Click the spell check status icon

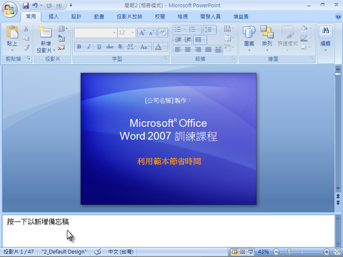[98, 252]
